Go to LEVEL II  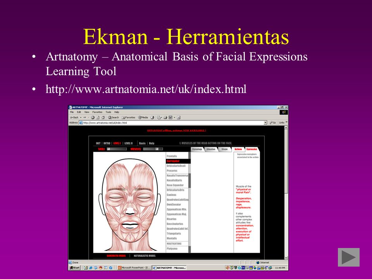pyautogui.click(x=128, y=143)
